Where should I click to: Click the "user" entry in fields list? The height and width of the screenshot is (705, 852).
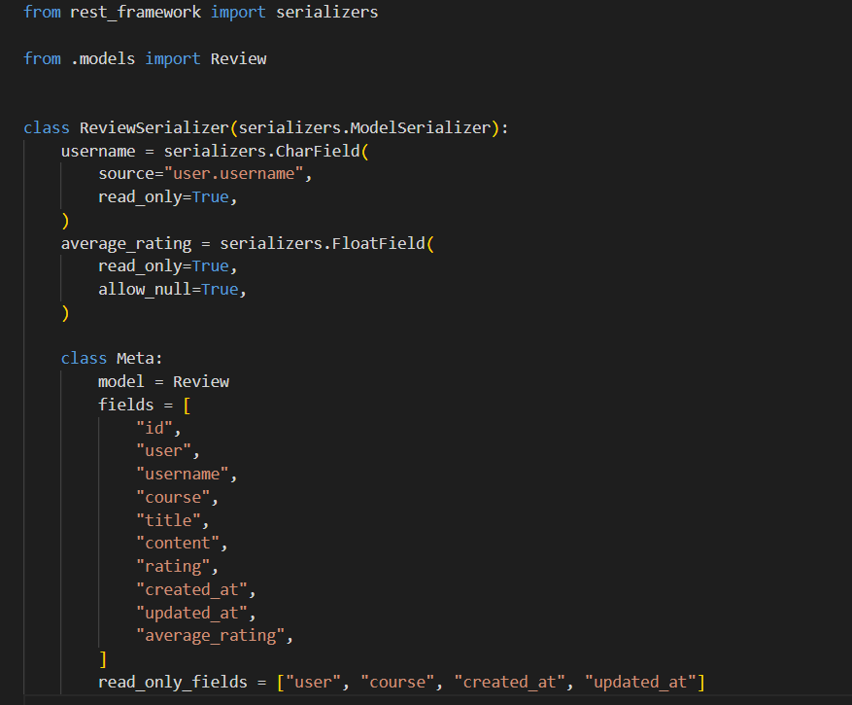[163, 451]
